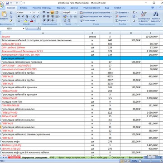Click the Find and Select binoculars icon
The height and width of the screenshot is (163, 163).
coord(155,17)
